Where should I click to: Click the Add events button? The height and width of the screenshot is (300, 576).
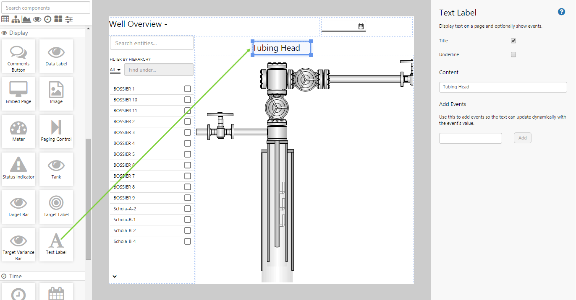click(522, 138)
